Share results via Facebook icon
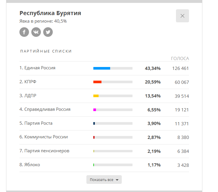Viewport: 218px width, 192px height. coord(24,32)
